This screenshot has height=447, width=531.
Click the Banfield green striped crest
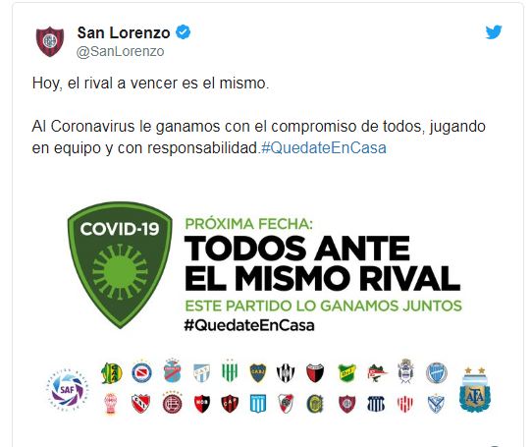[230, 371]
